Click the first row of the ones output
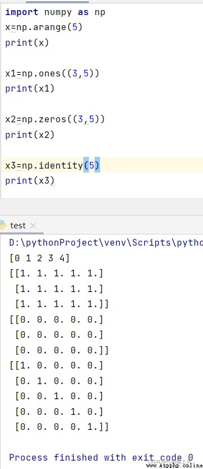 [x=56, y=273]
